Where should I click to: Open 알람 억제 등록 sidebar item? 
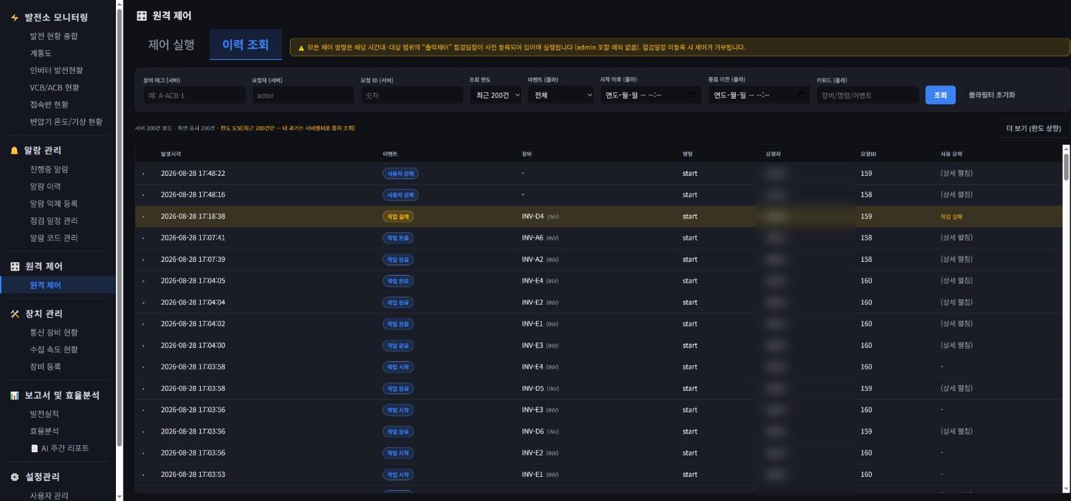click(54, 203)
